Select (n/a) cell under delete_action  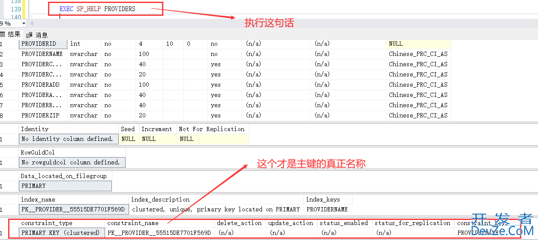tap(240, 233)
